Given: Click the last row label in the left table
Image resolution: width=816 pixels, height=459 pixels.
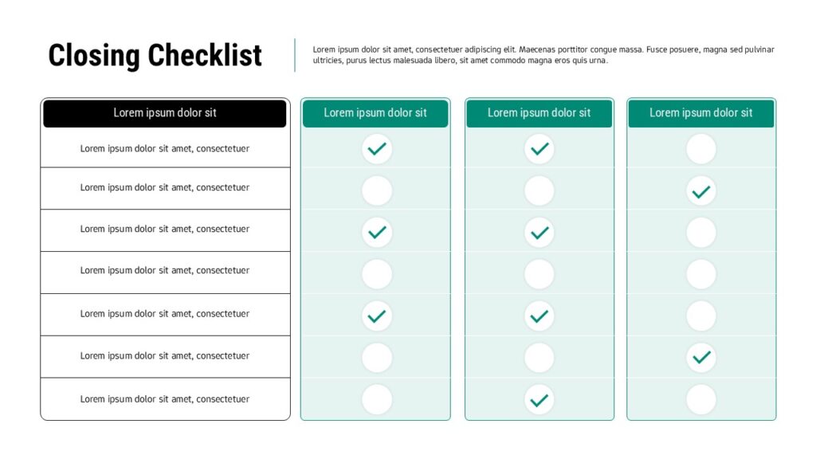Looking at the screenshot, I should tap(165, 399).
